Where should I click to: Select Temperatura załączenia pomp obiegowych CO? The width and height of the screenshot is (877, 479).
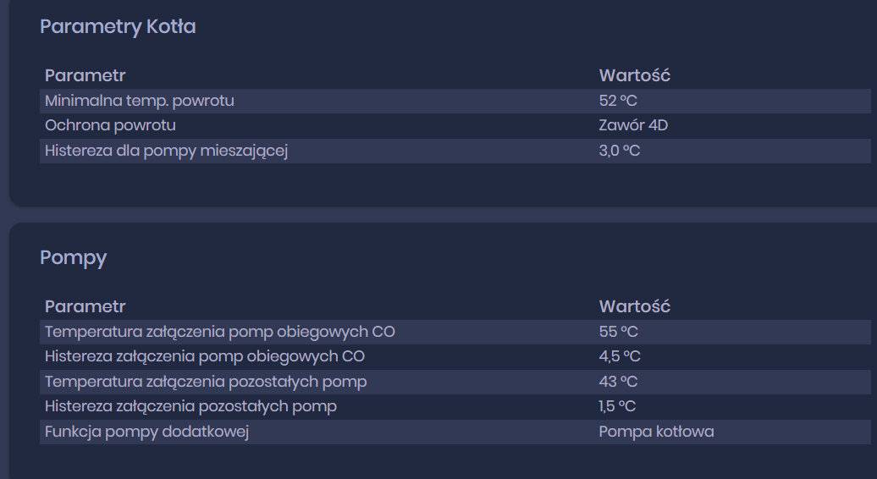[x=220, y=332]
